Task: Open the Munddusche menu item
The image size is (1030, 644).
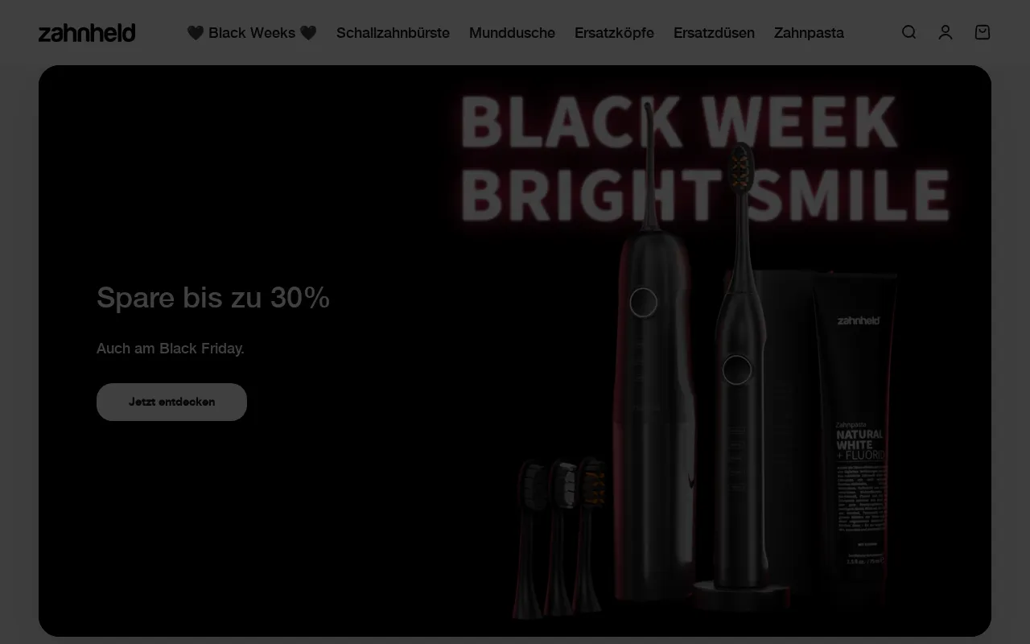Action: click(512, 33)
